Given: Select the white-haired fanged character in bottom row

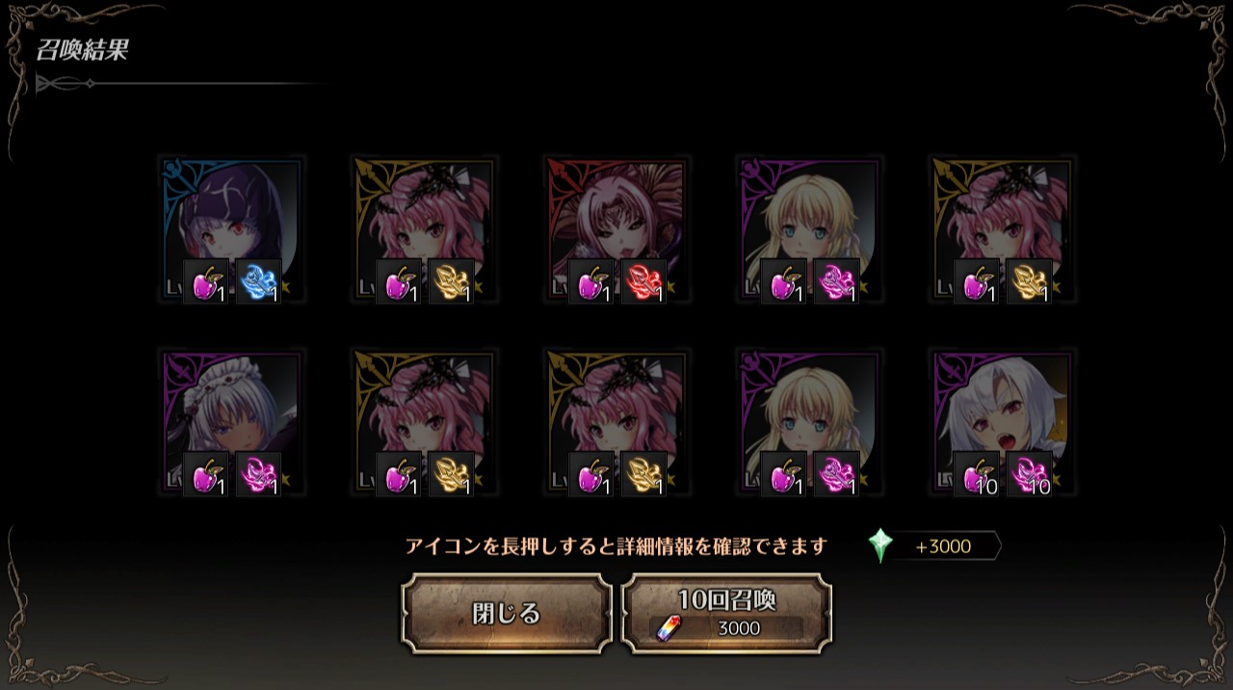Looking at the screenshot, I should [1002, 424].
